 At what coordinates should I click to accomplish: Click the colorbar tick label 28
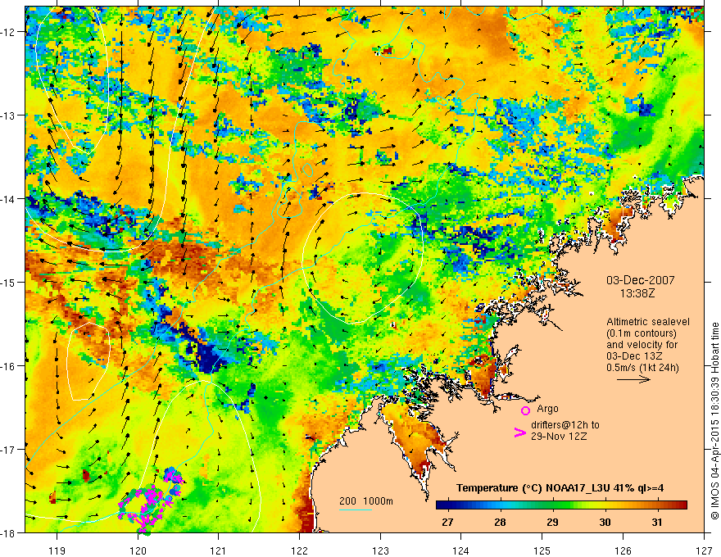click(x=500, y=522)
